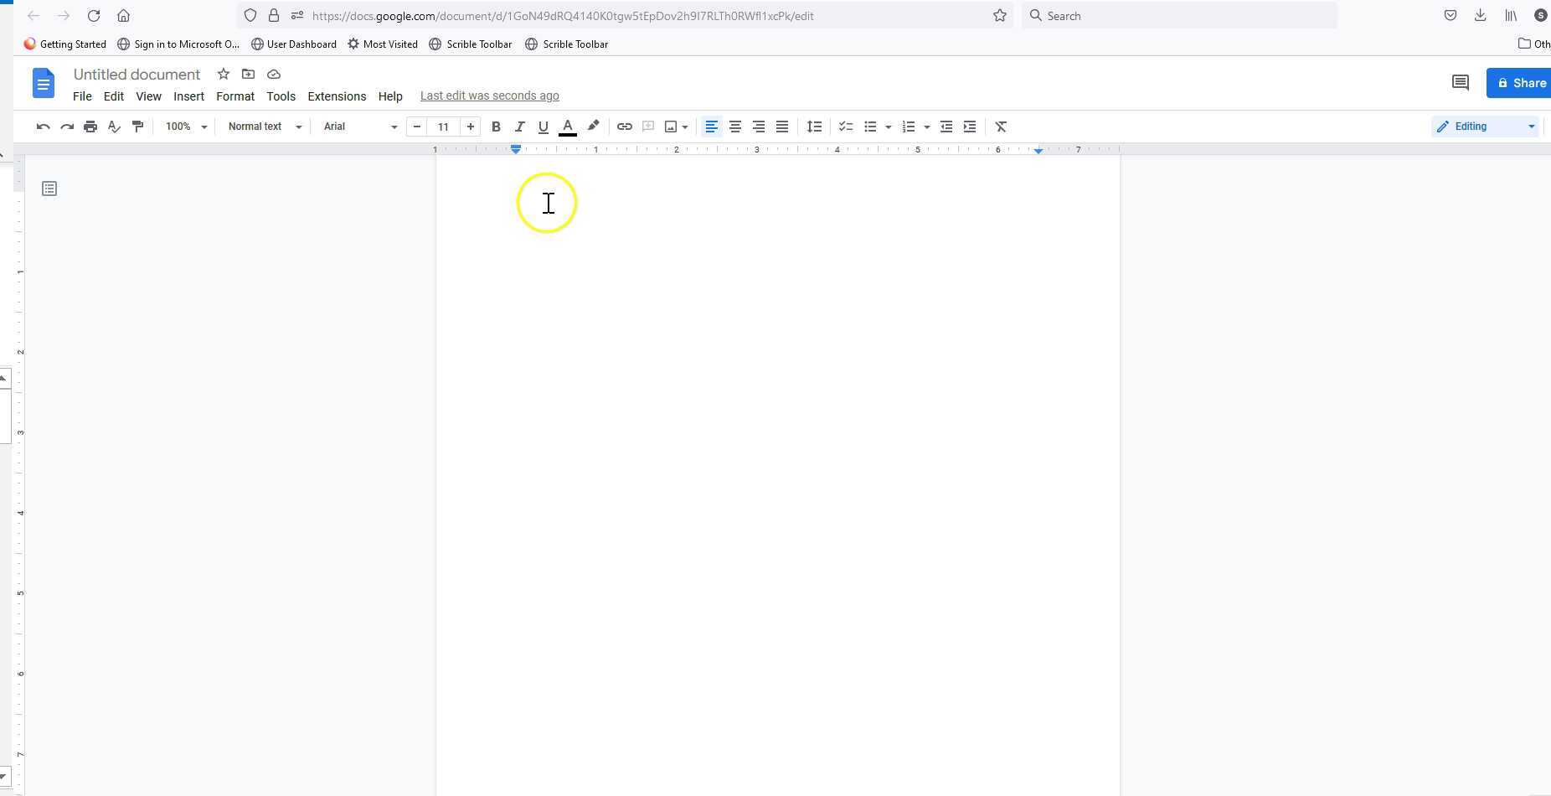Image resolution: width=1551 pixels, height=796 pixels.
Task: View document status cloud icon
Action: 274,74
